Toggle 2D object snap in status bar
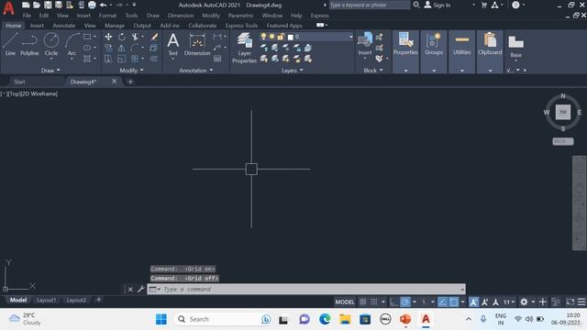Screen dimensions: 587x330 [x=454, y=302]
